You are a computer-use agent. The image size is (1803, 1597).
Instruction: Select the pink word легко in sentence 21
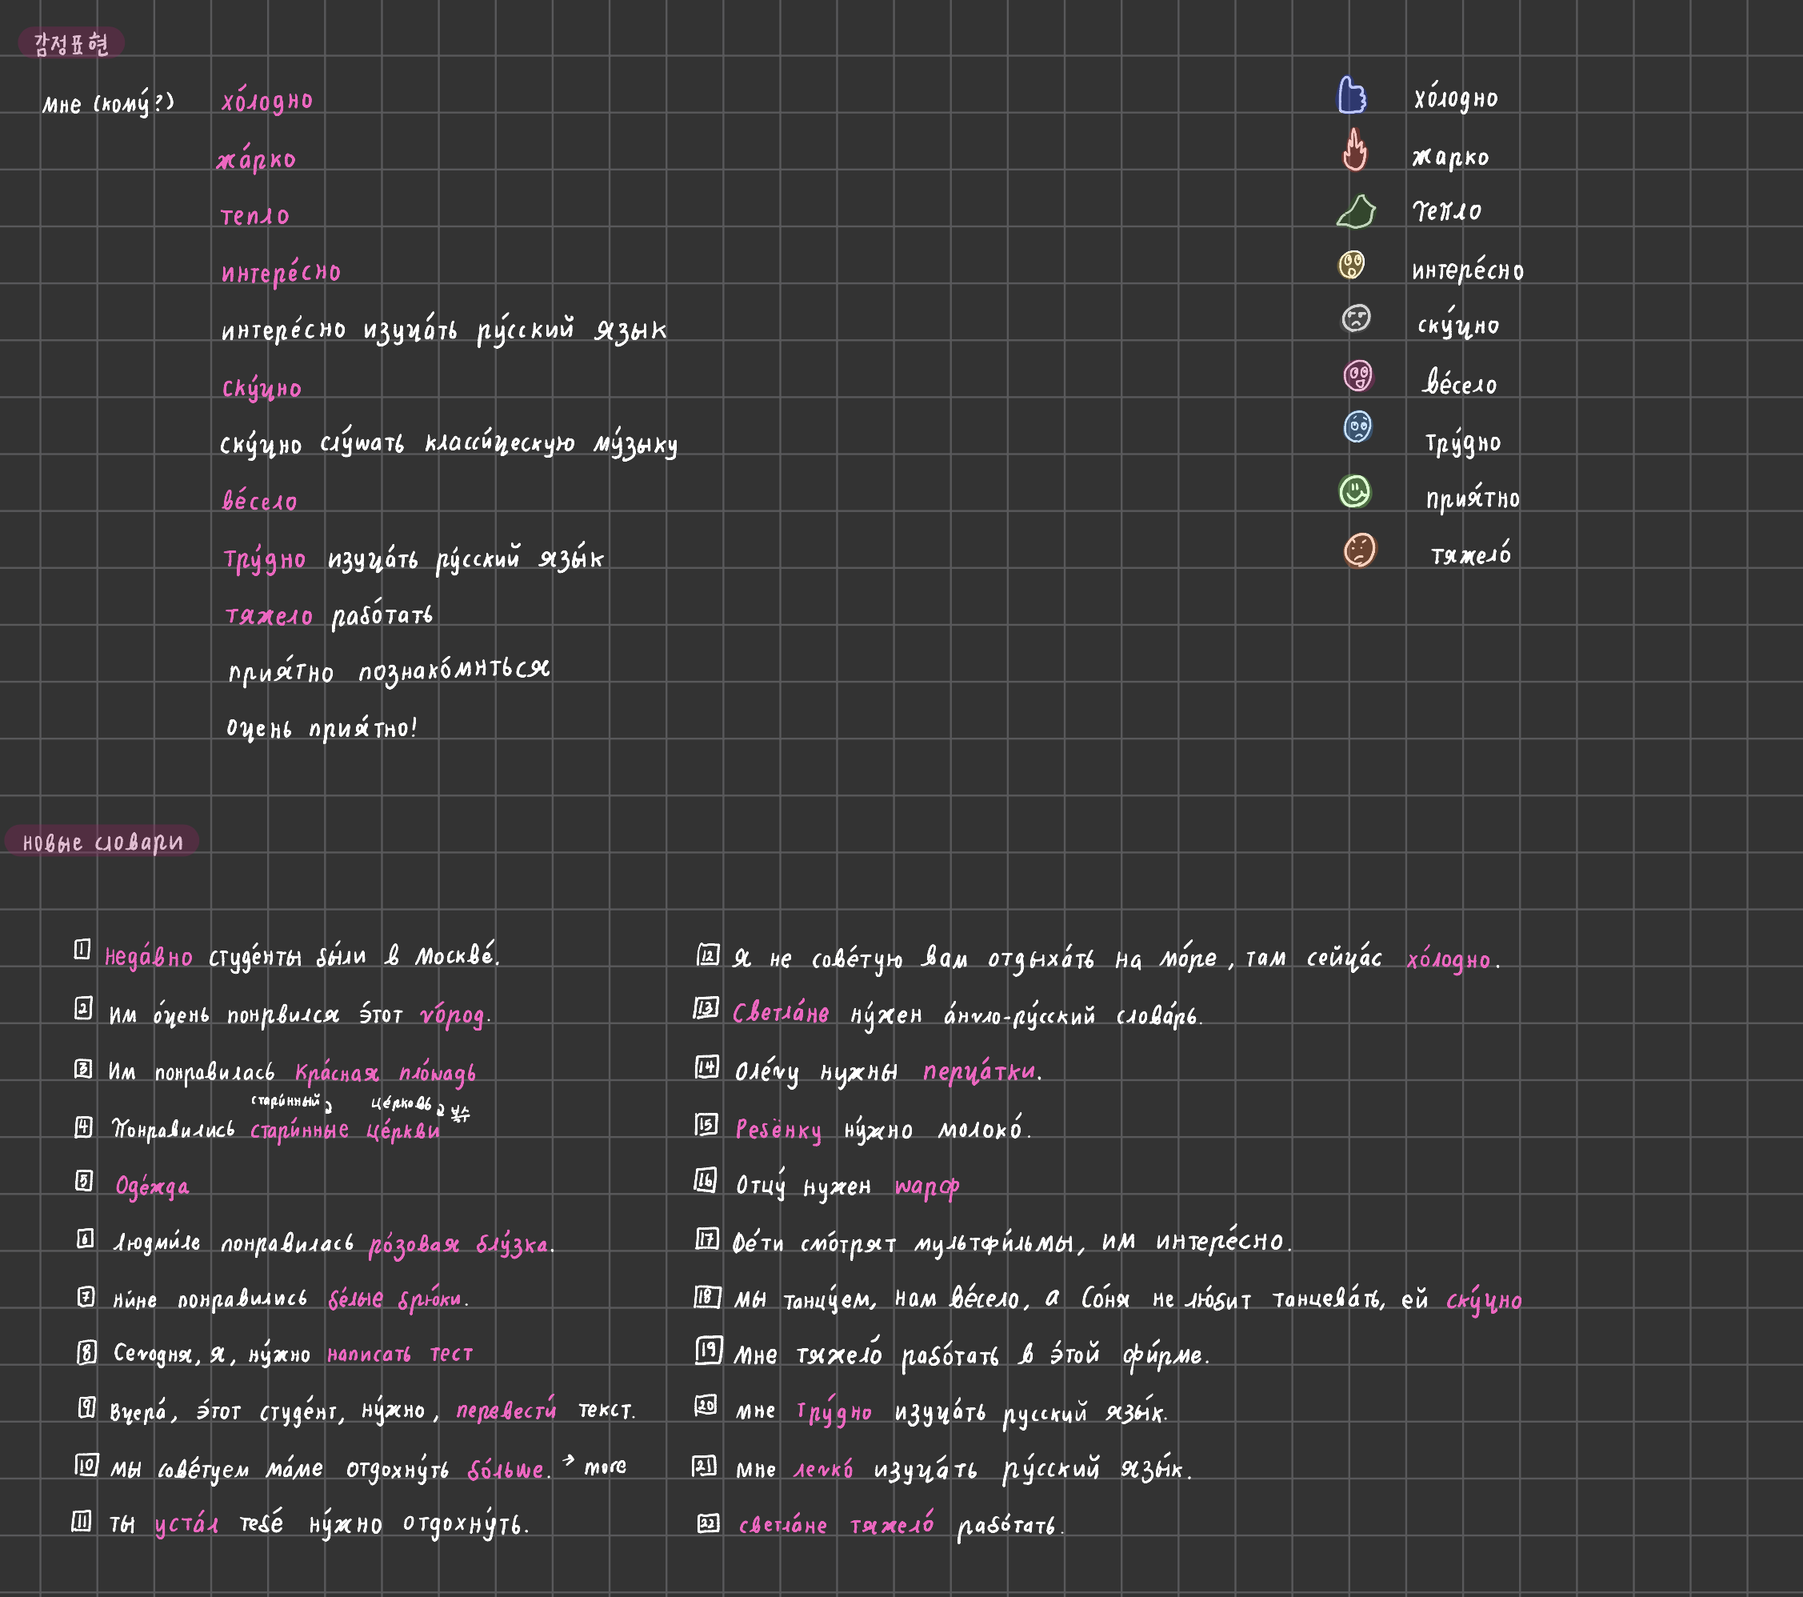823,1469
